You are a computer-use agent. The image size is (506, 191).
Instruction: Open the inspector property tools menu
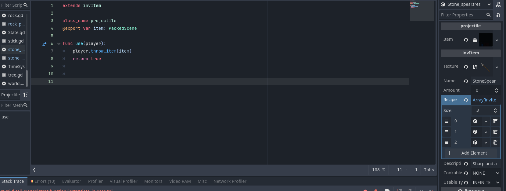[x=498, y=15]
